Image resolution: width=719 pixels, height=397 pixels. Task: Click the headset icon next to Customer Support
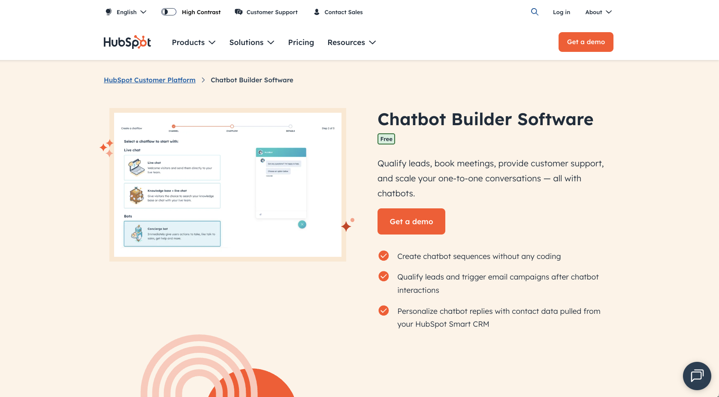pos(238,12)
